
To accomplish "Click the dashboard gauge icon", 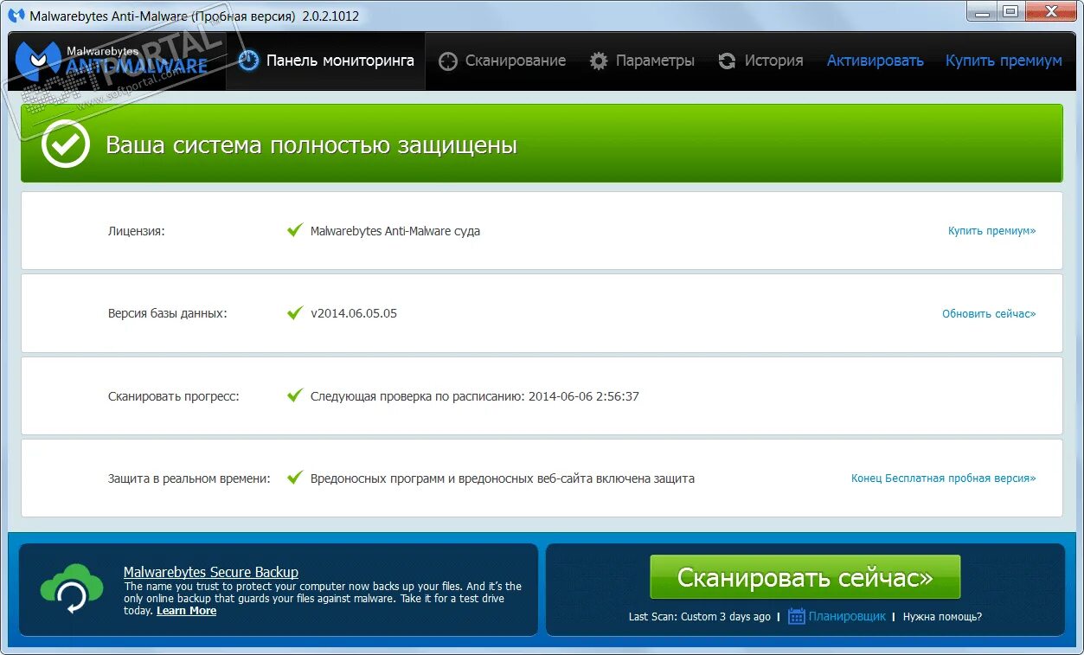I will click(248, 61).
